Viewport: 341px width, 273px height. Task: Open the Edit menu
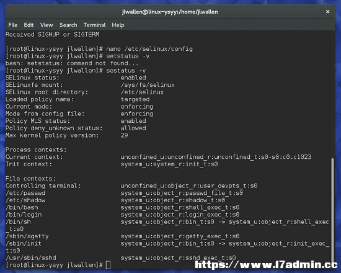(29, 25)
